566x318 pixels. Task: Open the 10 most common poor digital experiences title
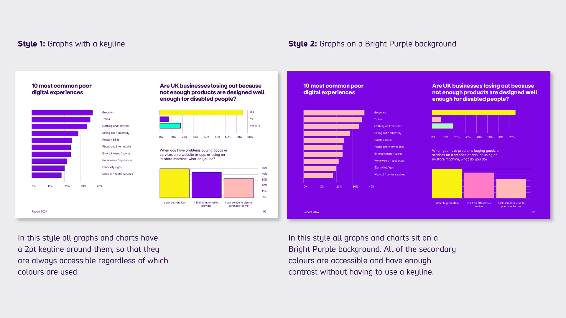coord(61,89)
